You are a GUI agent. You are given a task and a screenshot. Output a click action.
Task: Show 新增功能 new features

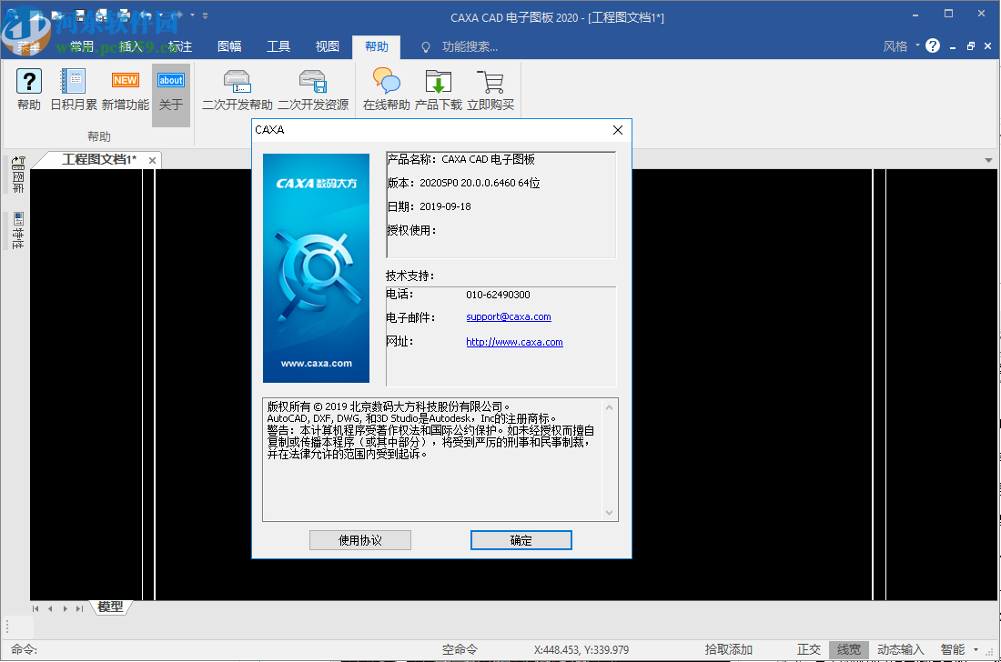pos(126,90)
